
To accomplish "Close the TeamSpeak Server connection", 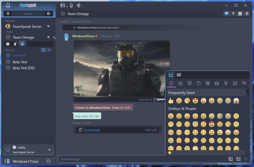I will pos(48,26).
